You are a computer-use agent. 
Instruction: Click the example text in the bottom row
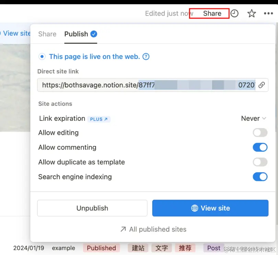(x=63, y=248)
